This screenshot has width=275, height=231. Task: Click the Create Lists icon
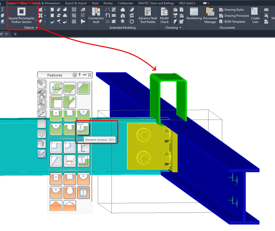click(255, 15)
